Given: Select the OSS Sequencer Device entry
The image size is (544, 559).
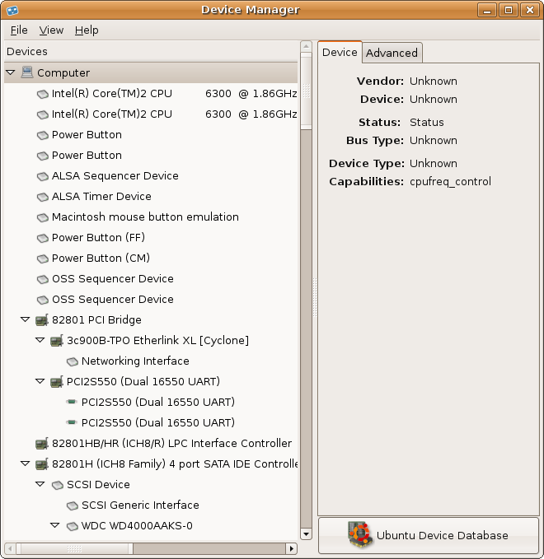Looking at the screenshot, I should click(112, 278).
